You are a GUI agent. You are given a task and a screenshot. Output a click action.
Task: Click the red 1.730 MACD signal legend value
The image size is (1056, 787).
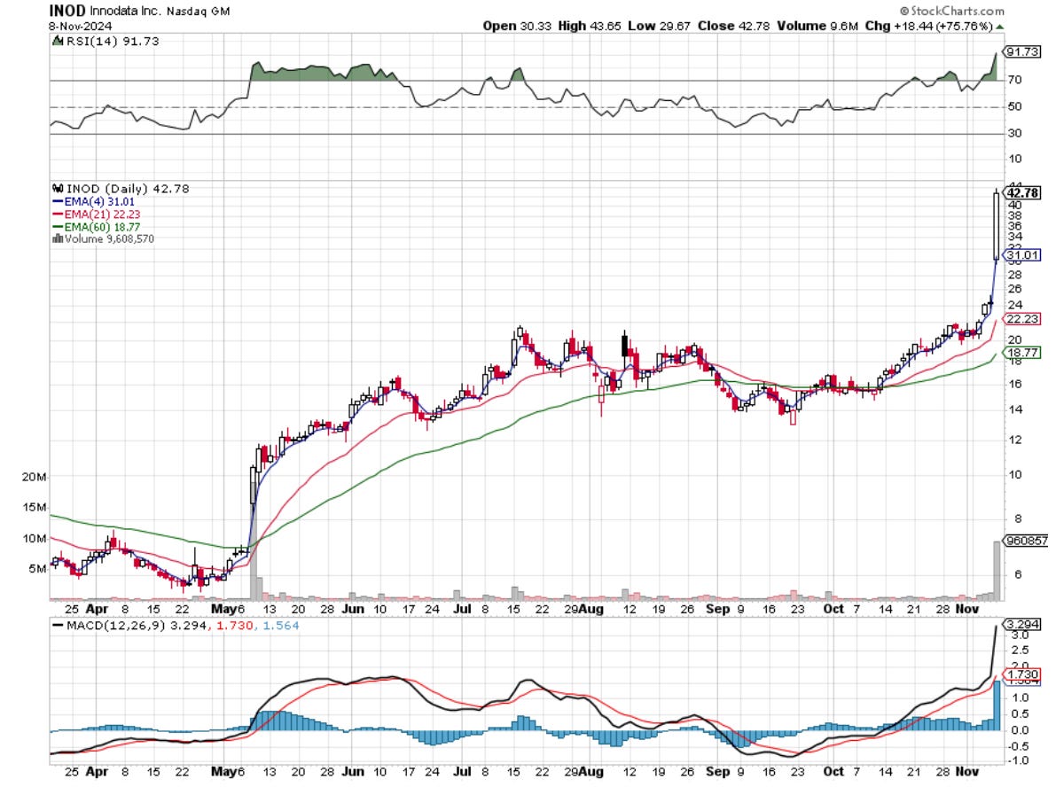click(234, 626)
